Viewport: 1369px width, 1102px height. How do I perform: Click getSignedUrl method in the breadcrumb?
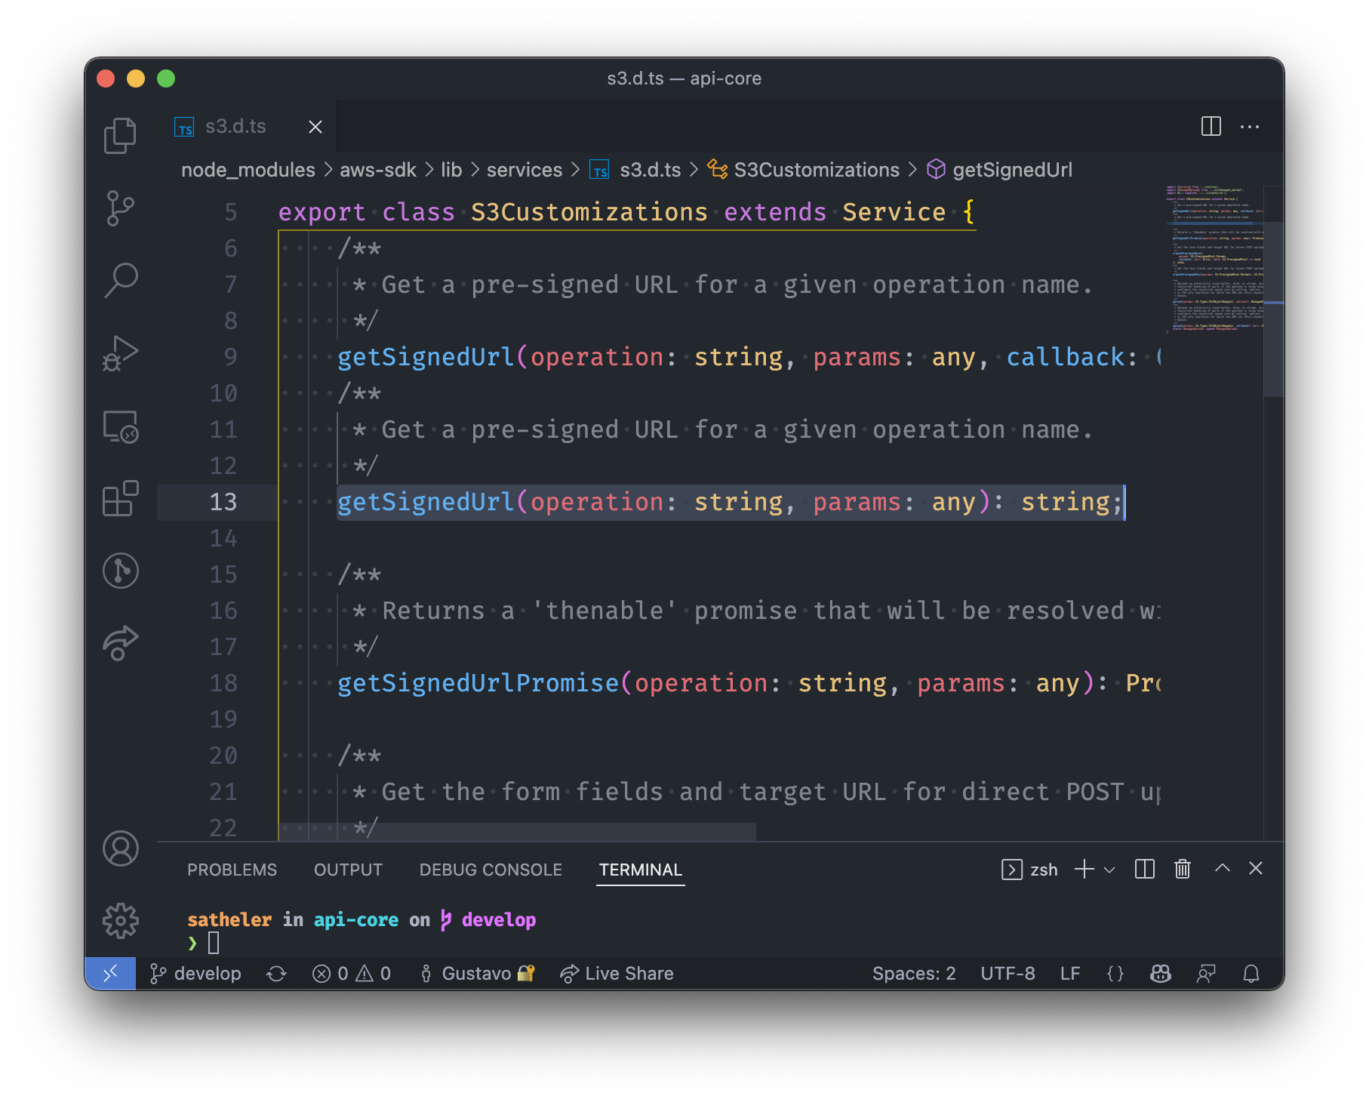click(1000, 170)
